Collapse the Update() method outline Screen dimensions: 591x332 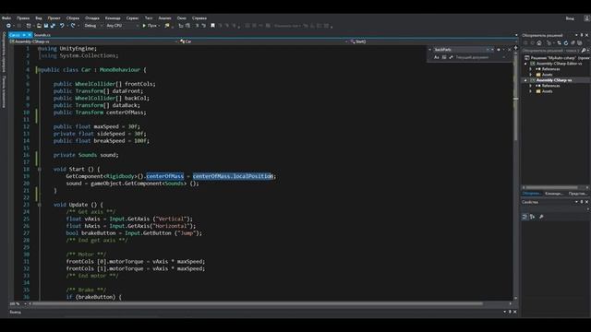click(39, 205)
